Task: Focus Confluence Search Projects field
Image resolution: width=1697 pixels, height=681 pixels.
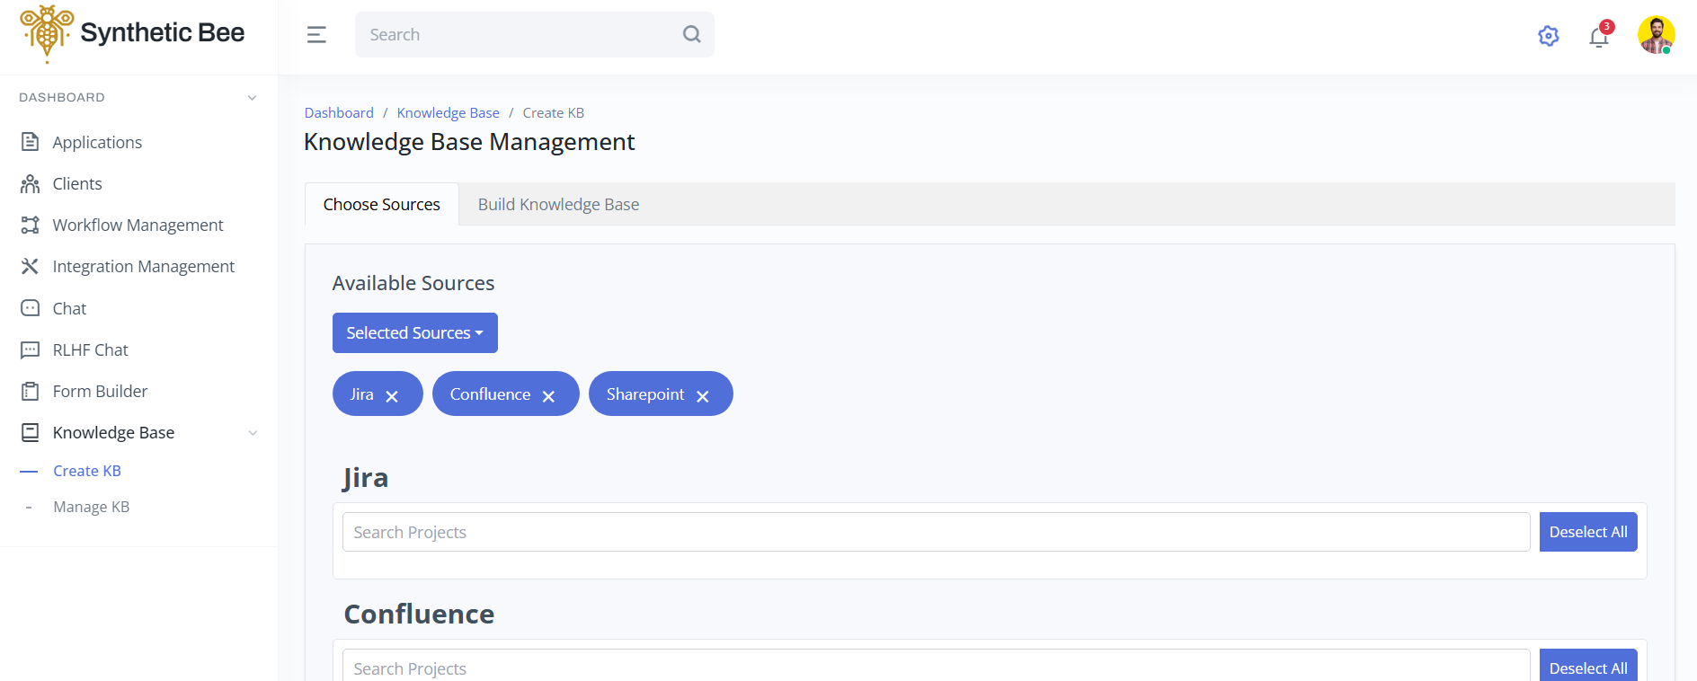Action: pos(936,666)
